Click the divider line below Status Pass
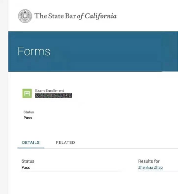Image resolution: width=186 pixels, height=194 pixels. point(71,171)
